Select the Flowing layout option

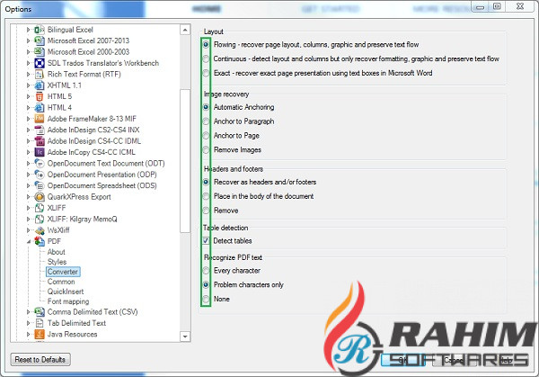[206, 45]
